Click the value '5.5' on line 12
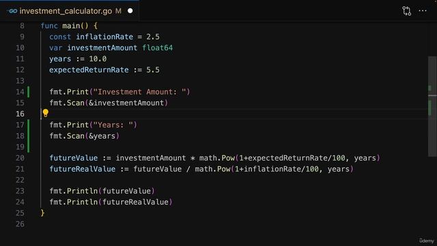 pyautogui.click(x=153, y=70)
